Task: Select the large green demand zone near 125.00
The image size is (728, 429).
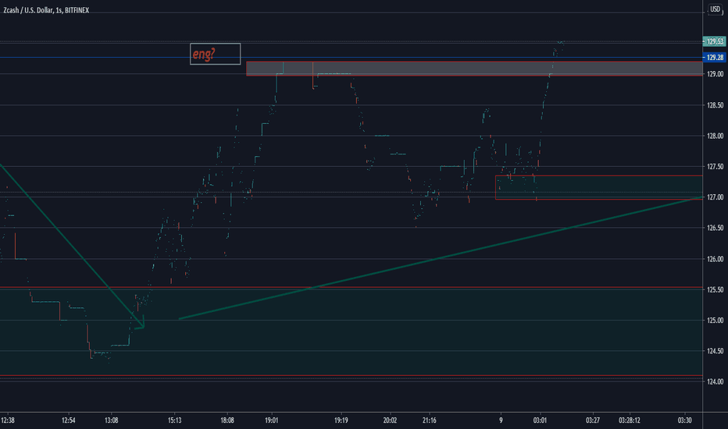Action: pyautogui.click(x=351, y=331)
